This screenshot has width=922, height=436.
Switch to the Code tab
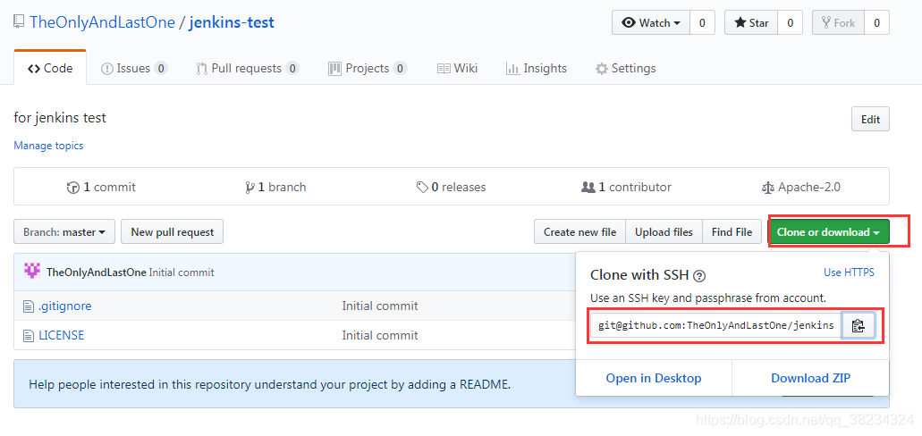coord(51,68)
